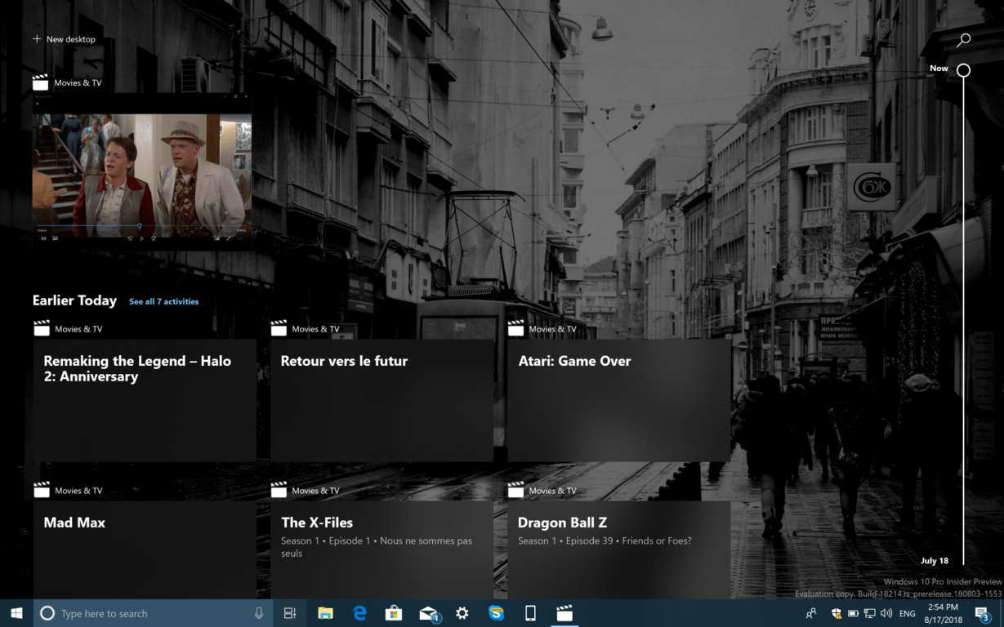This screenshot has width=1004, height=627.
Task: Open Your Phone app in taskbar
Action: pos(530,613)
